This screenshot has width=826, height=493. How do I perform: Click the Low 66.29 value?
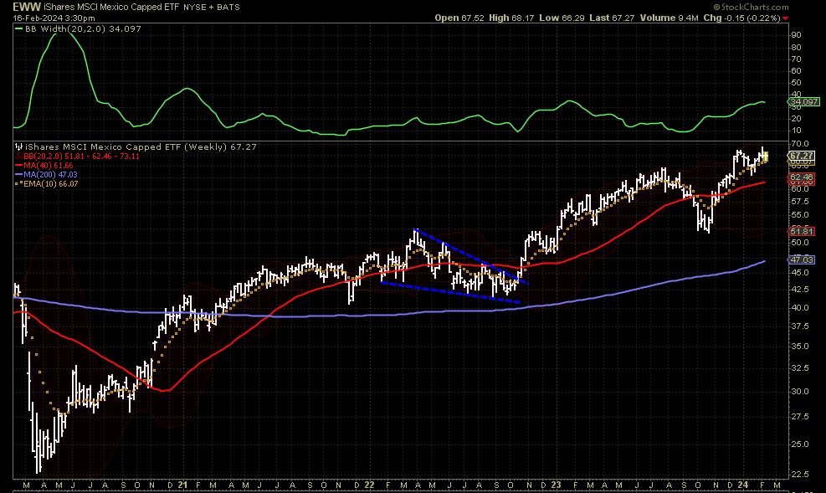[x=562, y=18]
